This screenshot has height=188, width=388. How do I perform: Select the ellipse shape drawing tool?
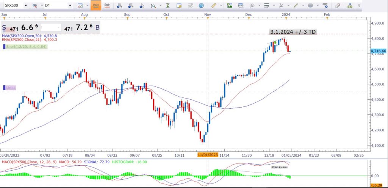(x=310, y=5)
